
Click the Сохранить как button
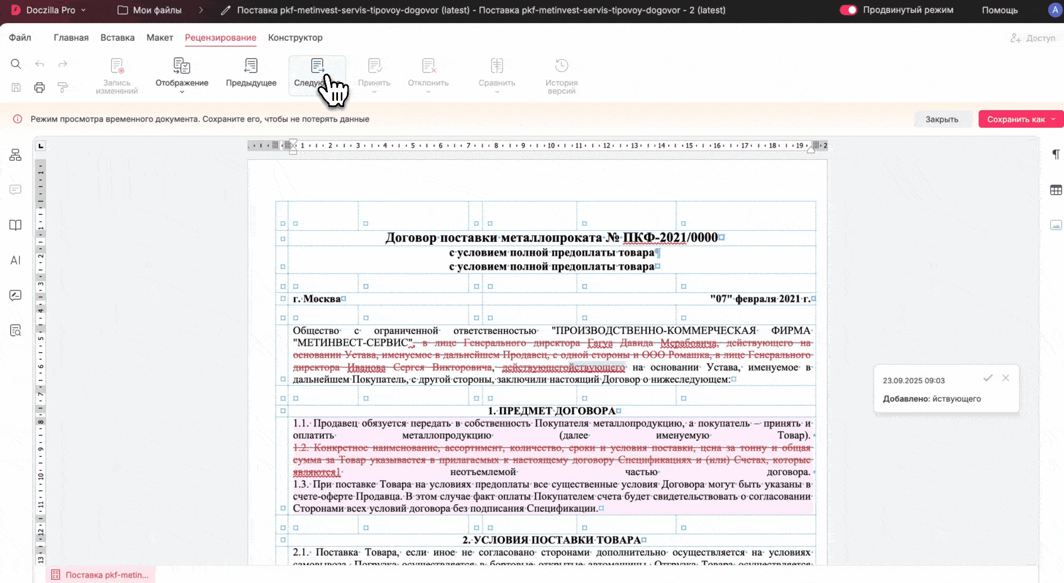pos(1016,119)
